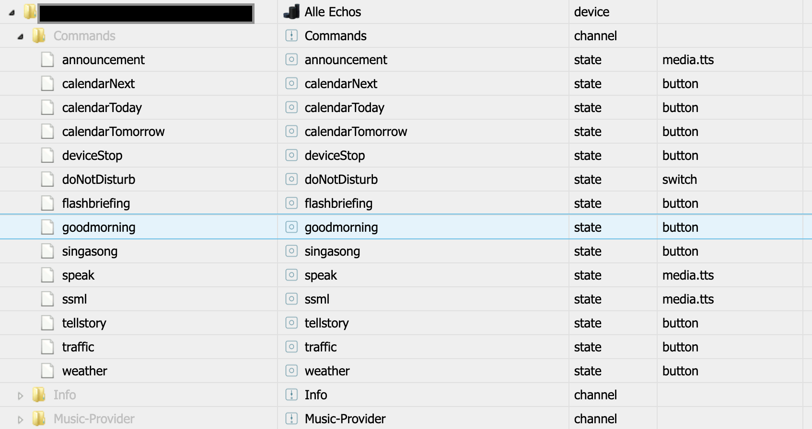Click the Alle Echos device icon
Viewport: 812px width, 429px height.
coord(291,12)
